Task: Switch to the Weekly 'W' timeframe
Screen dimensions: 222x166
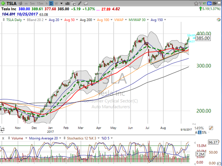Action: 56,3
